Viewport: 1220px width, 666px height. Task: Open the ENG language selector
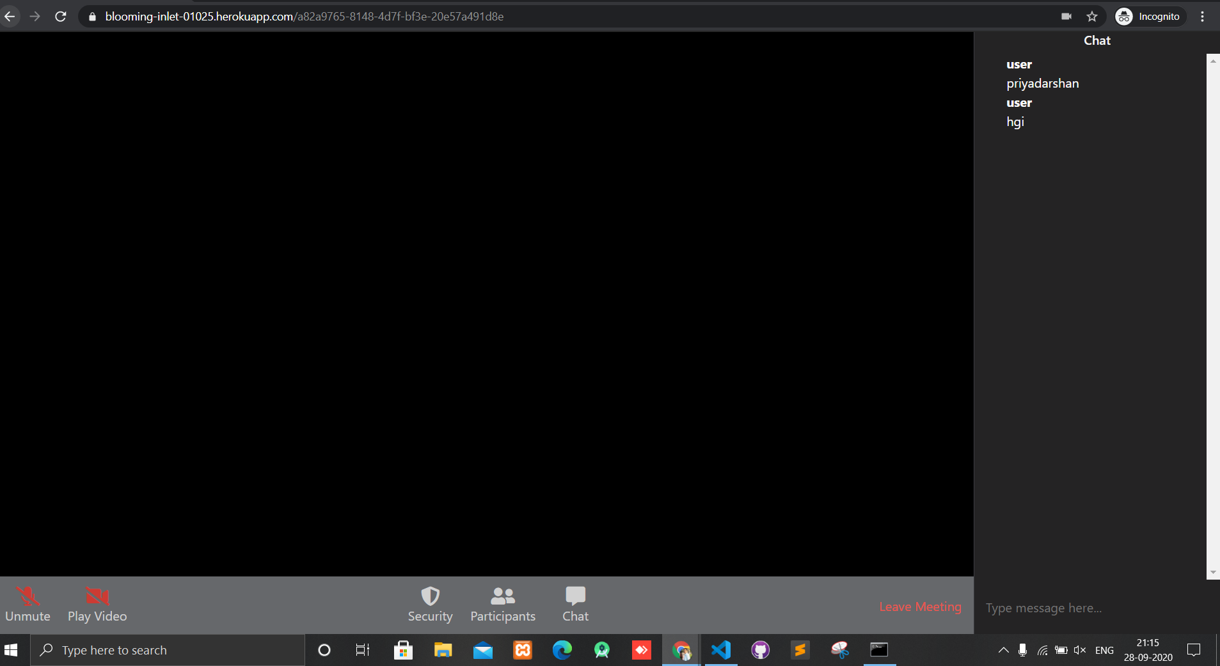(1104, 650)
